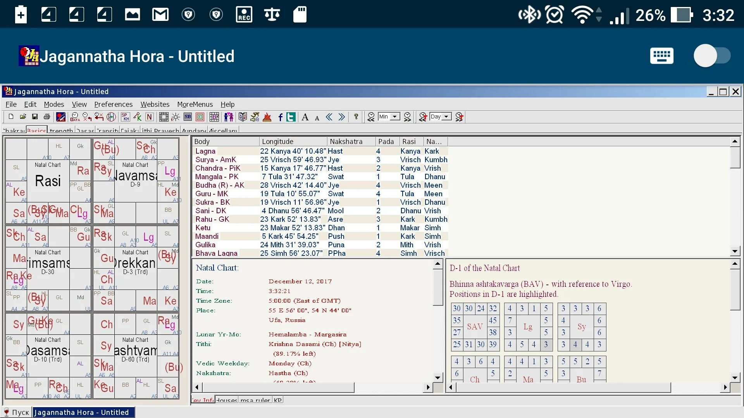The height and width of the screenshot is (418, 744).
Task: Click the Пуск start button
Action: tap(16, 412)
